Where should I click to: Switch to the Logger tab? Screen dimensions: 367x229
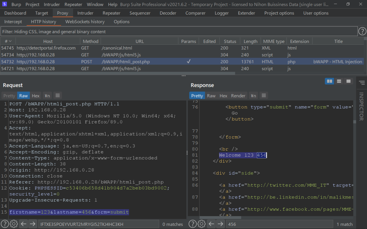(222, 13)
